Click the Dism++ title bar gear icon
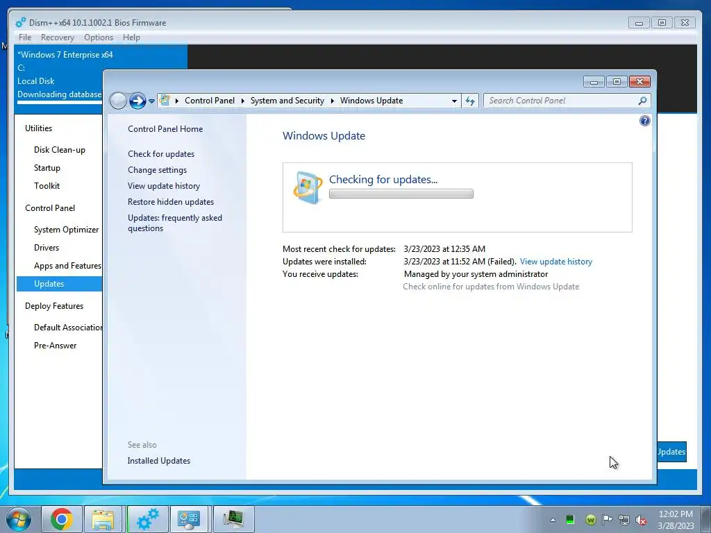The width and height of the screenshot is (711, 533). pyautogui.click(x=21, y=22)
